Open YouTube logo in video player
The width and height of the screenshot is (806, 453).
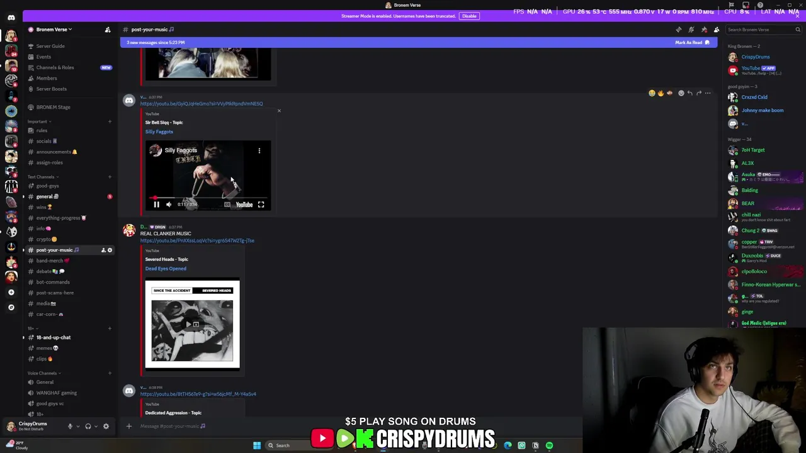(x=244, y=204)
